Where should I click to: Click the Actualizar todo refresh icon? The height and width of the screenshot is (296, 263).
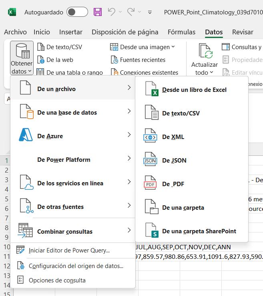tap(205, 51)
